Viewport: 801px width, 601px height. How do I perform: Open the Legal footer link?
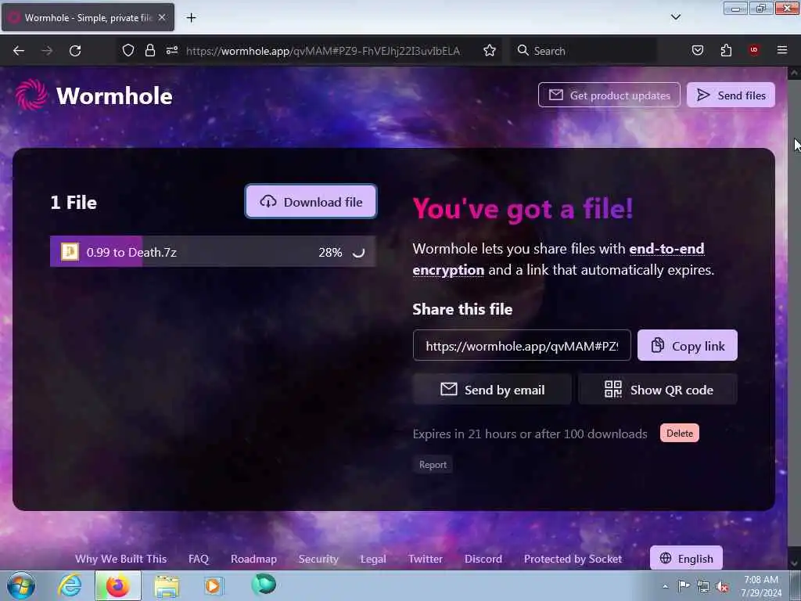tap(373, 559)
